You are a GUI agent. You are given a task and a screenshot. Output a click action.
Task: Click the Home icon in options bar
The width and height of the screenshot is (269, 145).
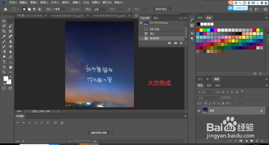(x=5, y=9)
